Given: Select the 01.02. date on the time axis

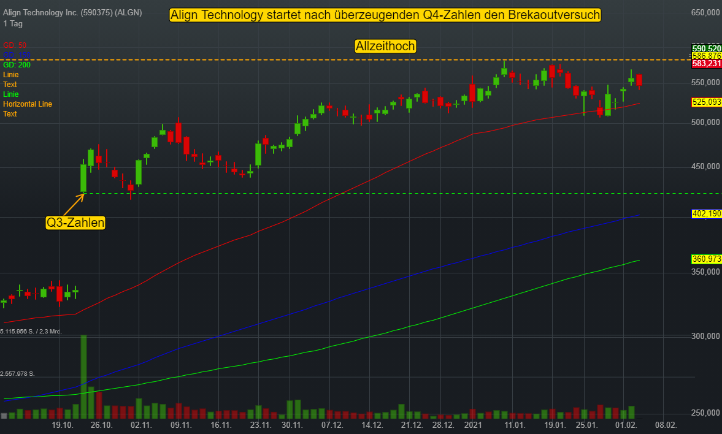Looking at the screenshot, I should pos(626,425).
